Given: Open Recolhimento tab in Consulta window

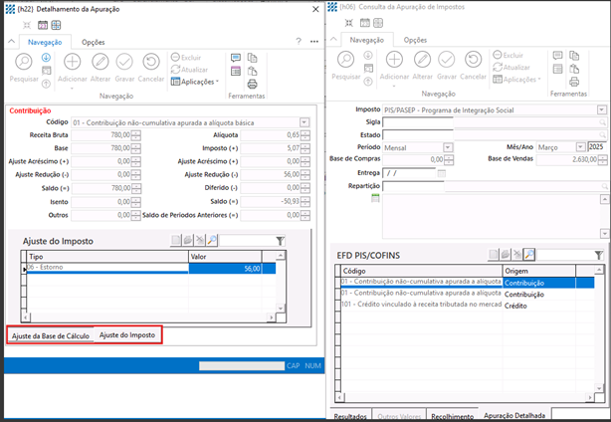Looking at the screenshot, I should (x=453, y=416).
